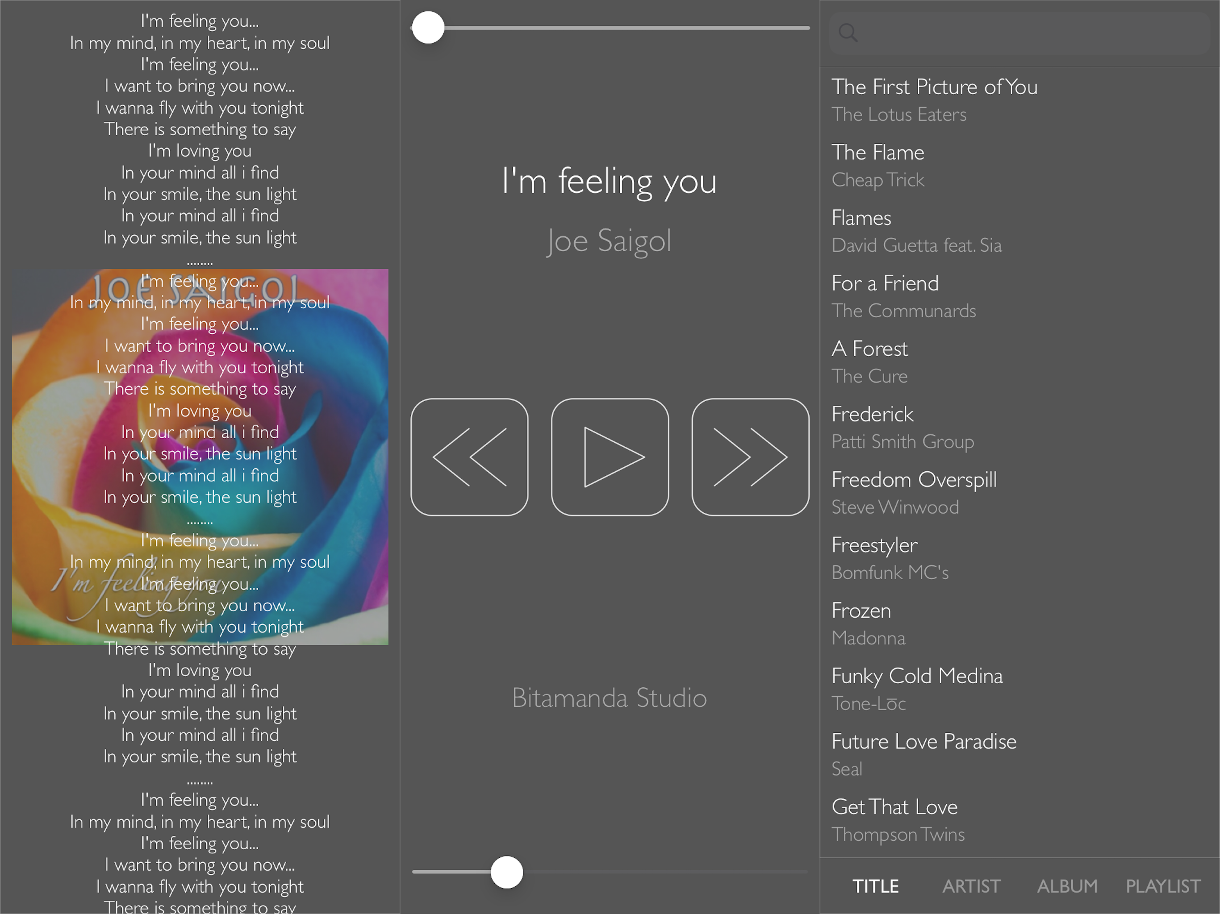Play The First Picture of You
The image size is (1220, 914).
934,100
